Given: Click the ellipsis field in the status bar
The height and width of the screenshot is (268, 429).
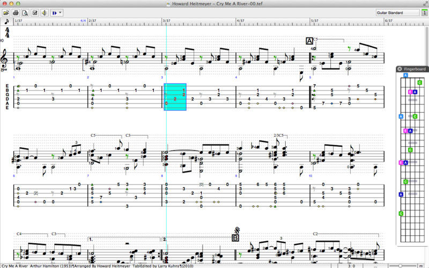Looking at the screenshot, I should [x=375, y=266].
